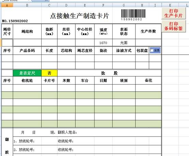Image resolution: width=189 pixels, height=156 pixels.
Task: Select the empty cell under 绳结构
Action: [27, 43]
